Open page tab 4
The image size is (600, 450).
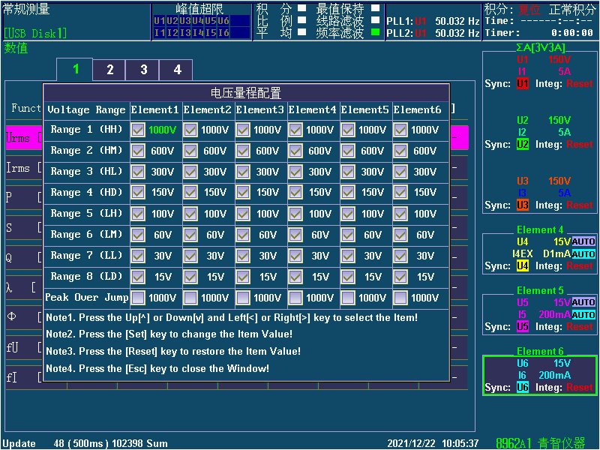[x=177, y=70]
